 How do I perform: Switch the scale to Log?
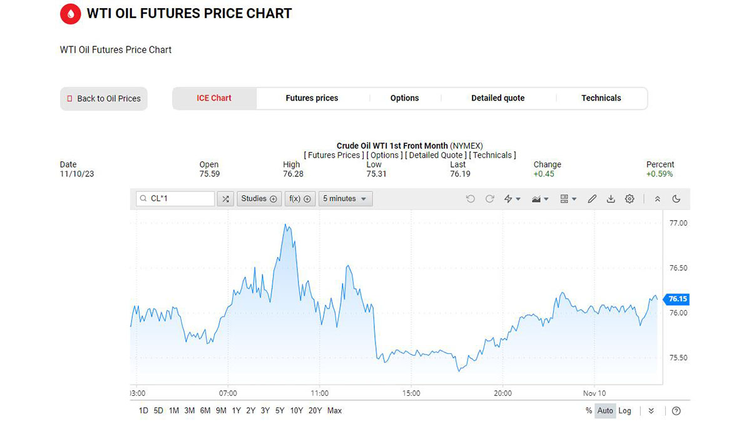[x=625, y=411]
